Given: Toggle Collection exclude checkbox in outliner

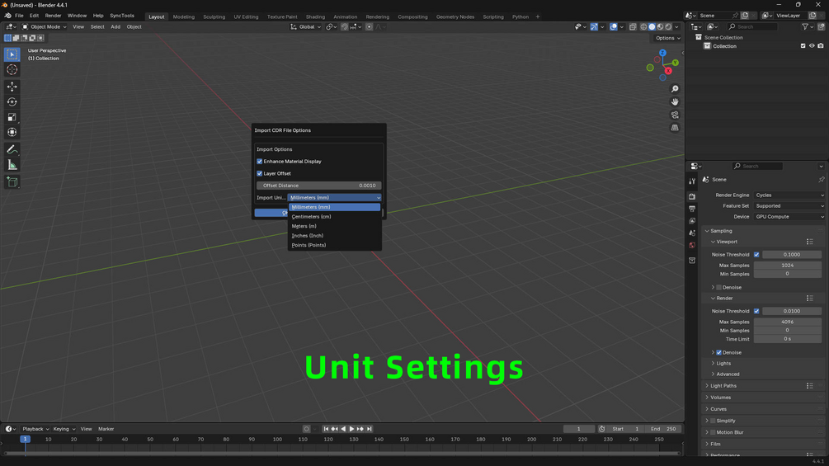Looking at the screenshot, I should tap(803, 46).
